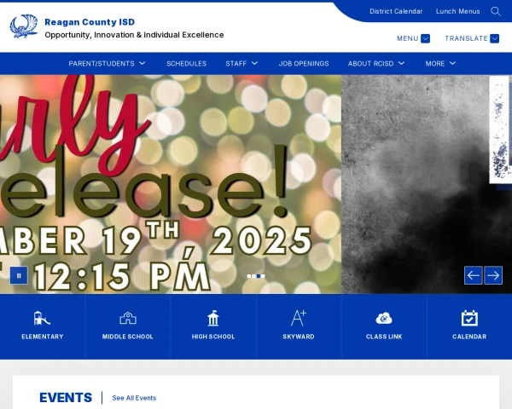The width and height of the screenshot is (512, 409).
Task: Click See All Events link
Action: [x=134, y=398]
